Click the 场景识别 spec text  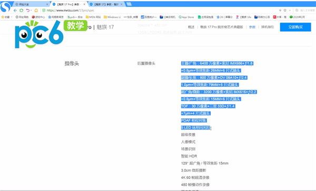click(188, 149)
